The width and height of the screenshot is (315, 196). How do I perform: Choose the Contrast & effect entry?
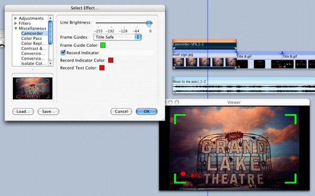33,48
